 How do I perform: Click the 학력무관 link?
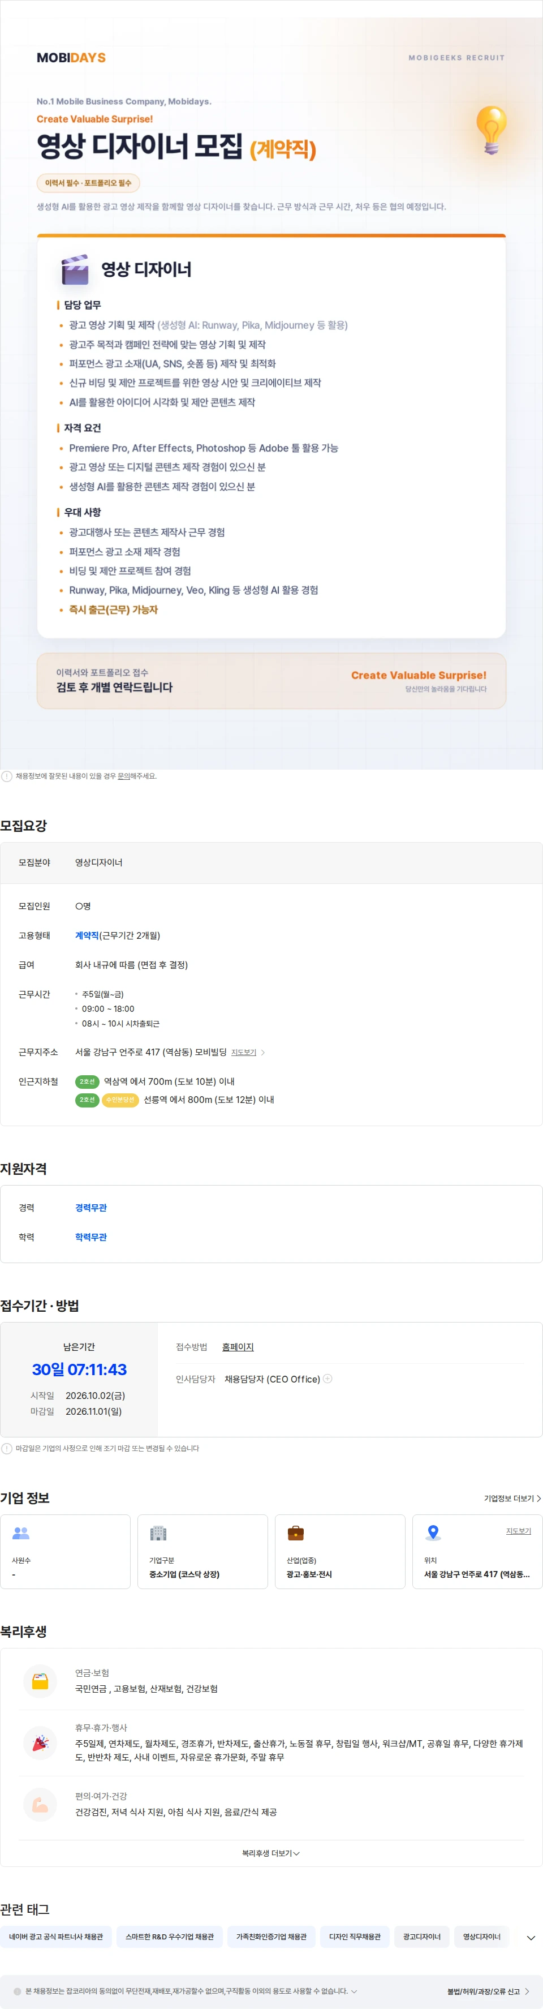coord(91,1237)
